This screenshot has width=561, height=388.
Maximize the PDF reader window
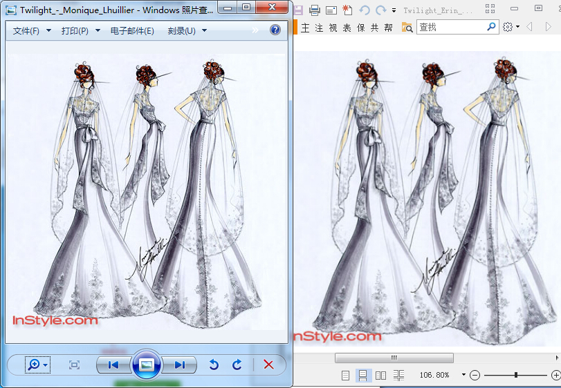(x=538, y=8)
